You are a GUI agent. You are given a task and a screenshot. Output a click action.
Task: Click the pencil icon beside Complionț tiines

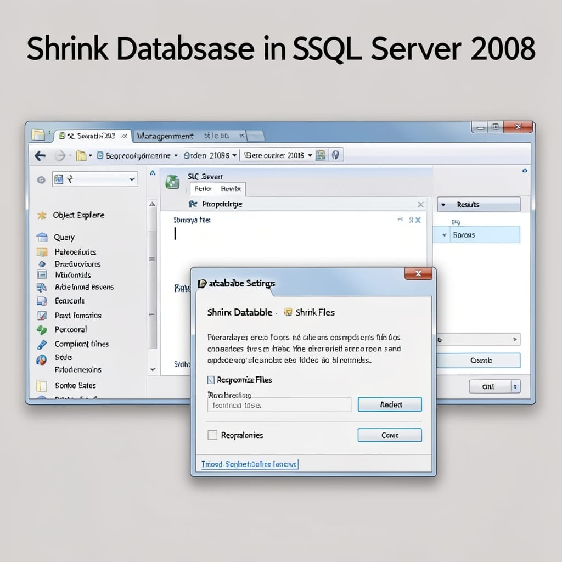pyautogui.click(x=42, y=345)
